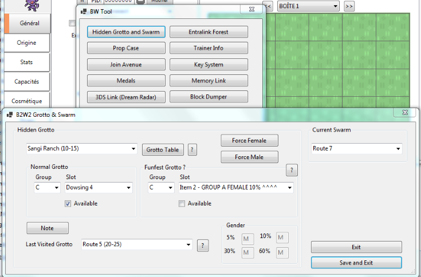Click Save and Exit button

pos(356,263)
